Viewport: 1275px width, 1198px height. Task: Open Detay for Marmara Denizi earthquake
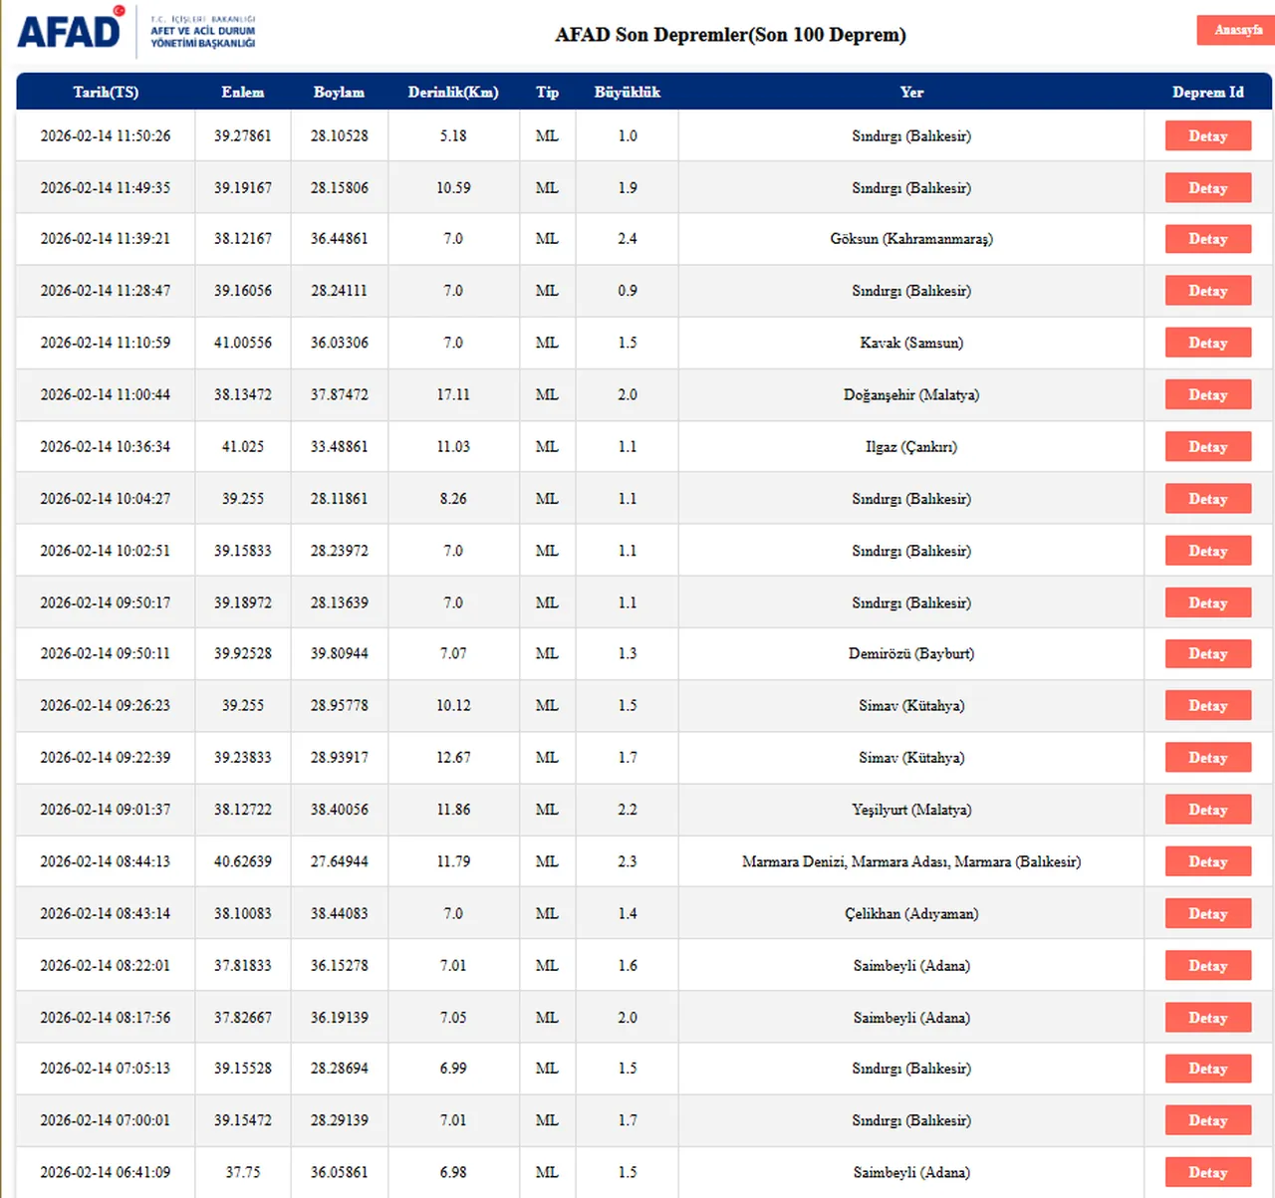click(x=1207, y=861)
